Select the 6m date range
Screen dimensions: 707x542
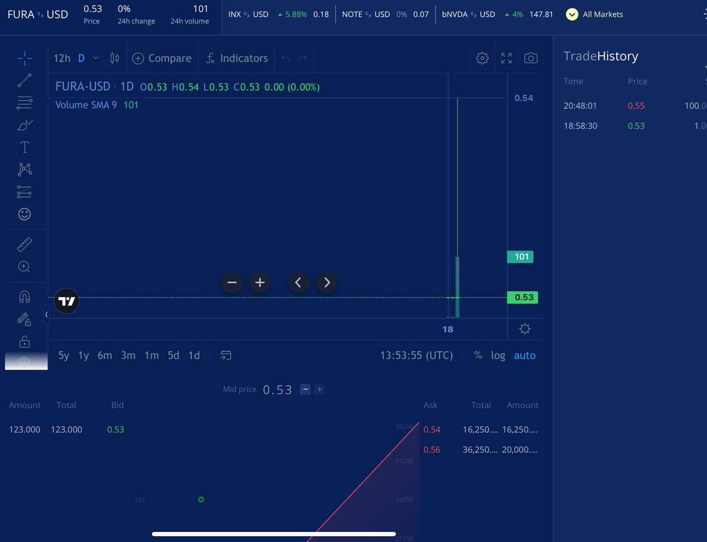click(x=105, y=355)
